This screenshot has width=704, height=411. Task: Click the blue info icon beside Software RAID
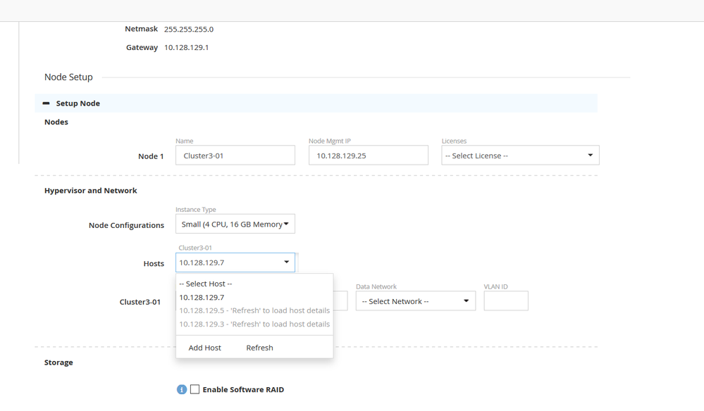pyautogui.click(x=182, y=389)
